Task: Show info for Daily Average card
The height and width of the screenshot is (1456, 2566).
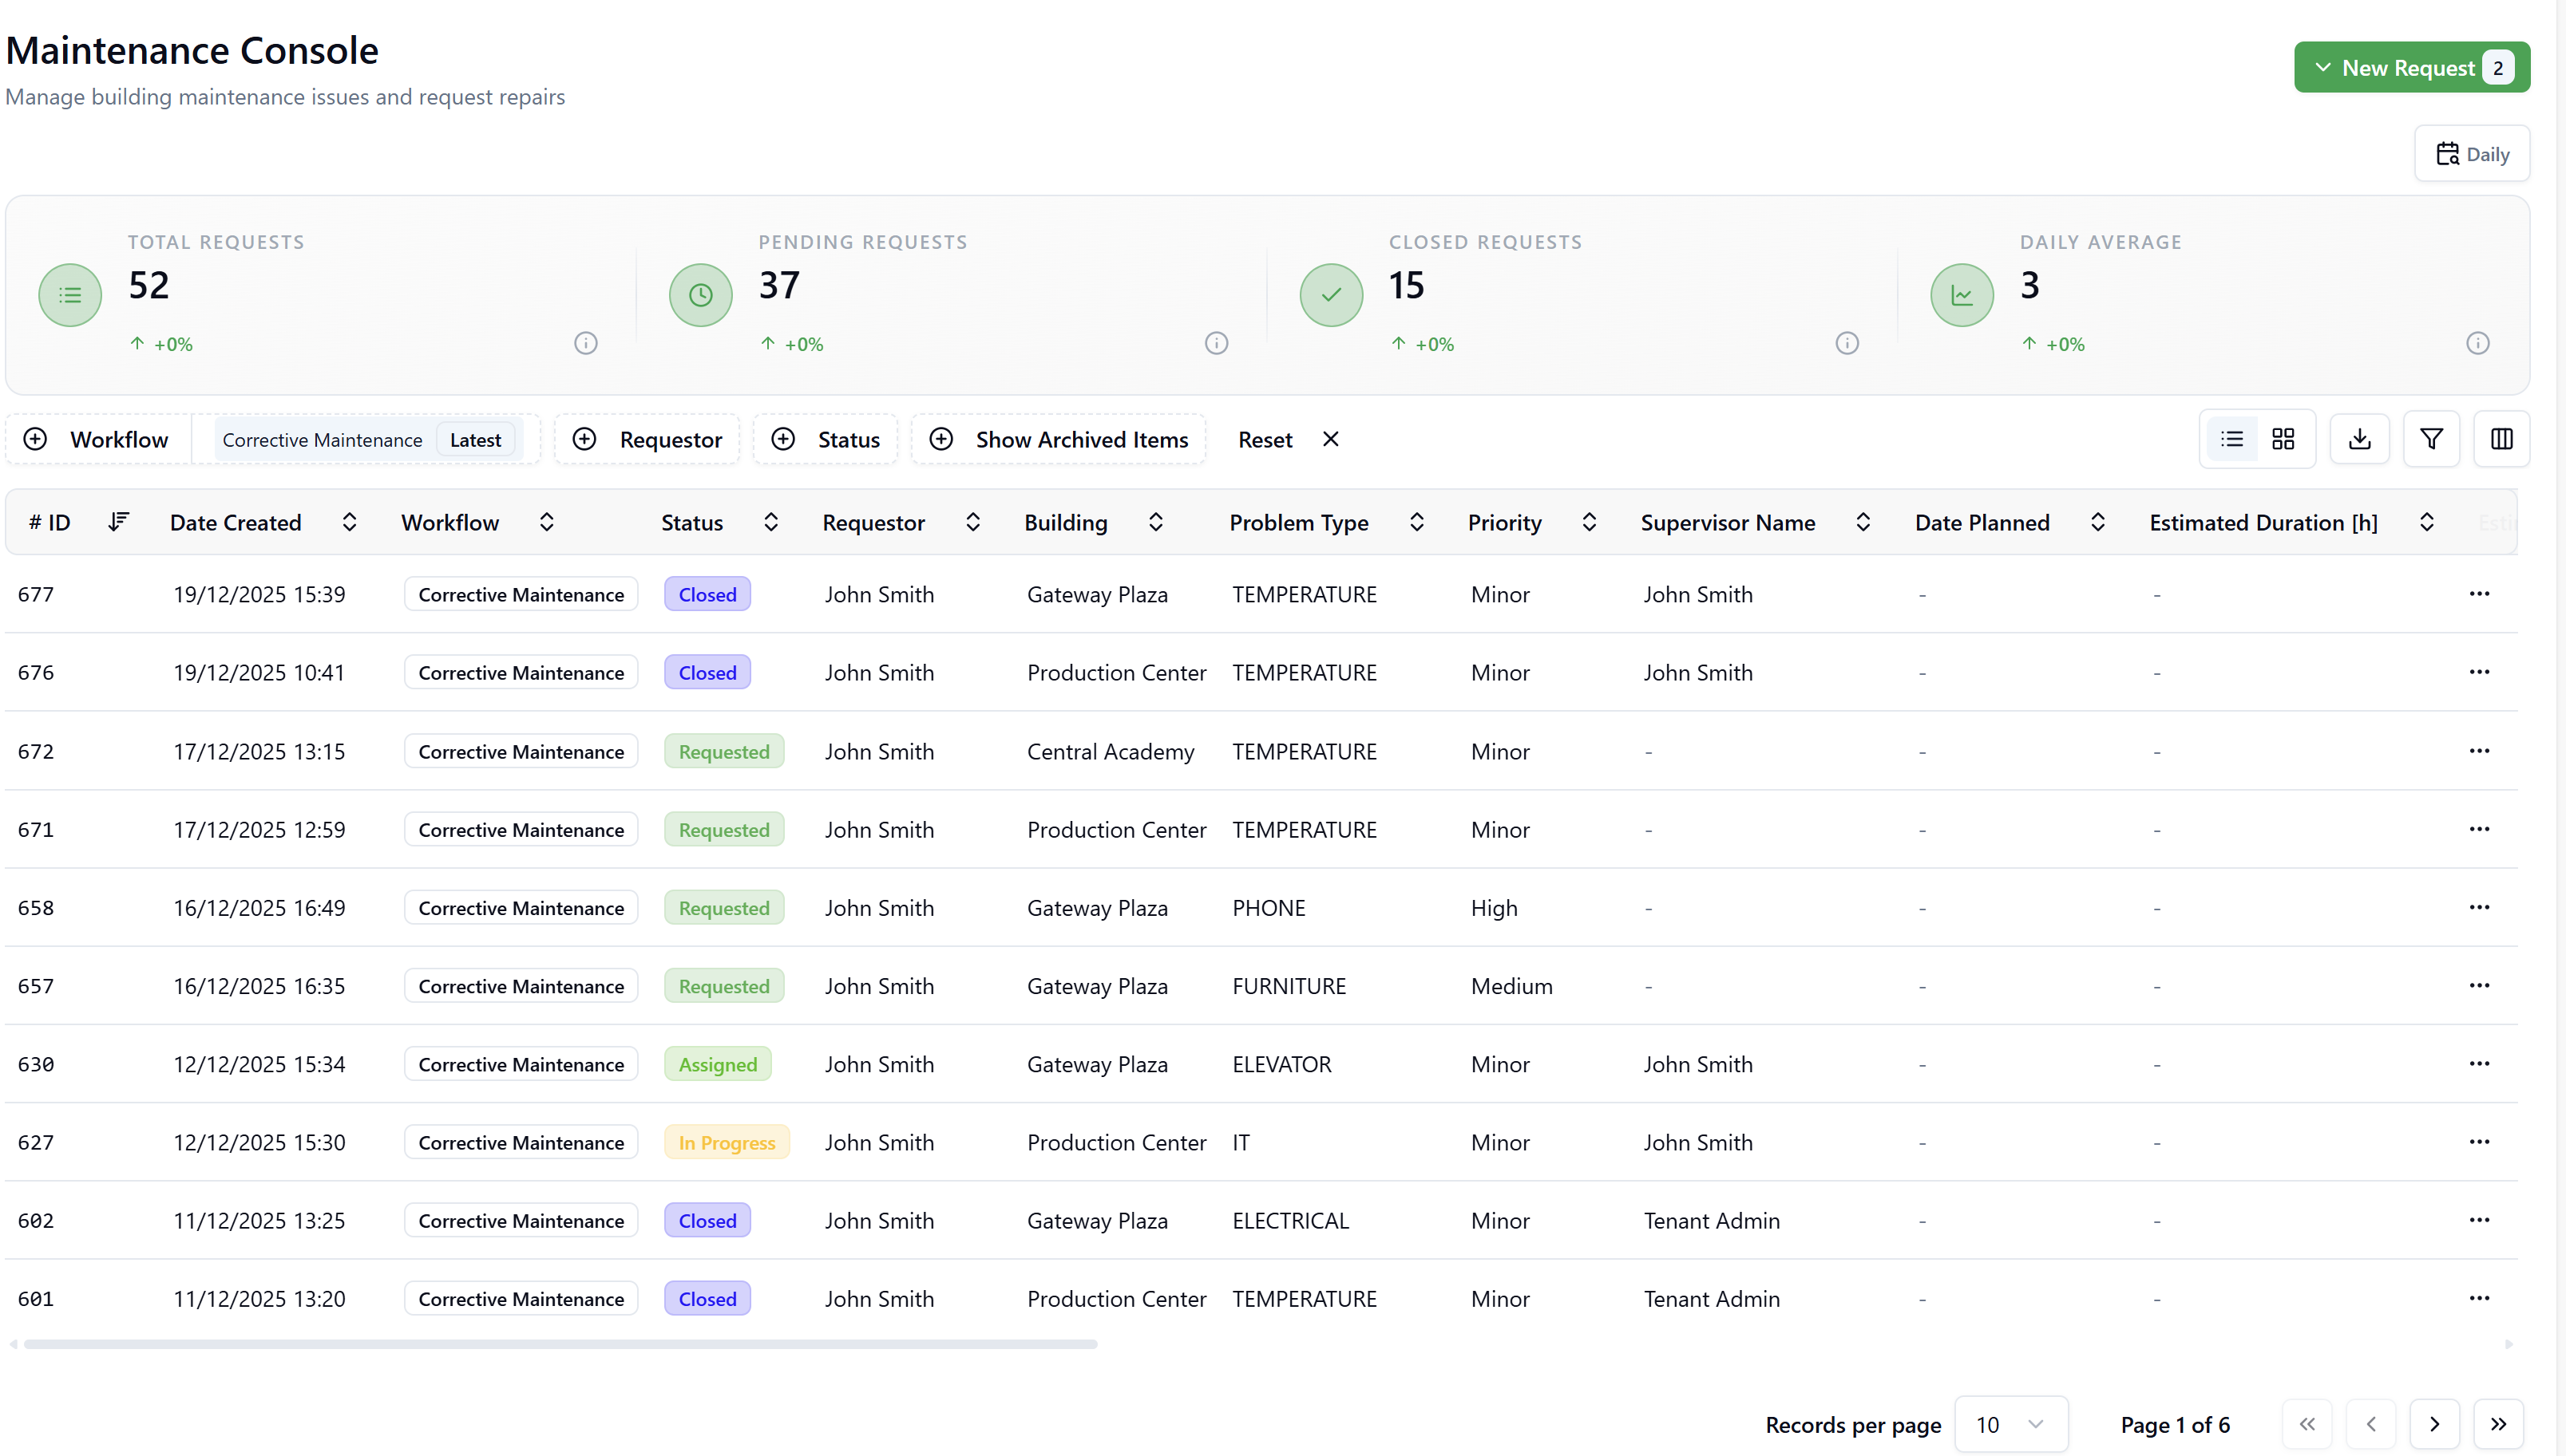Action: (2477, 343)
